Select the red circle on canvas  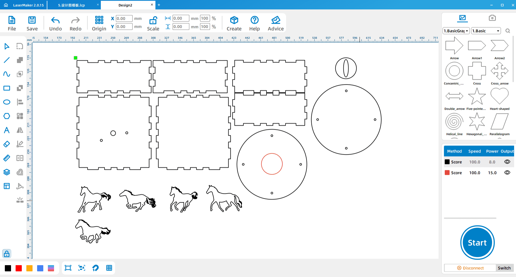click(x=272, y=164)
